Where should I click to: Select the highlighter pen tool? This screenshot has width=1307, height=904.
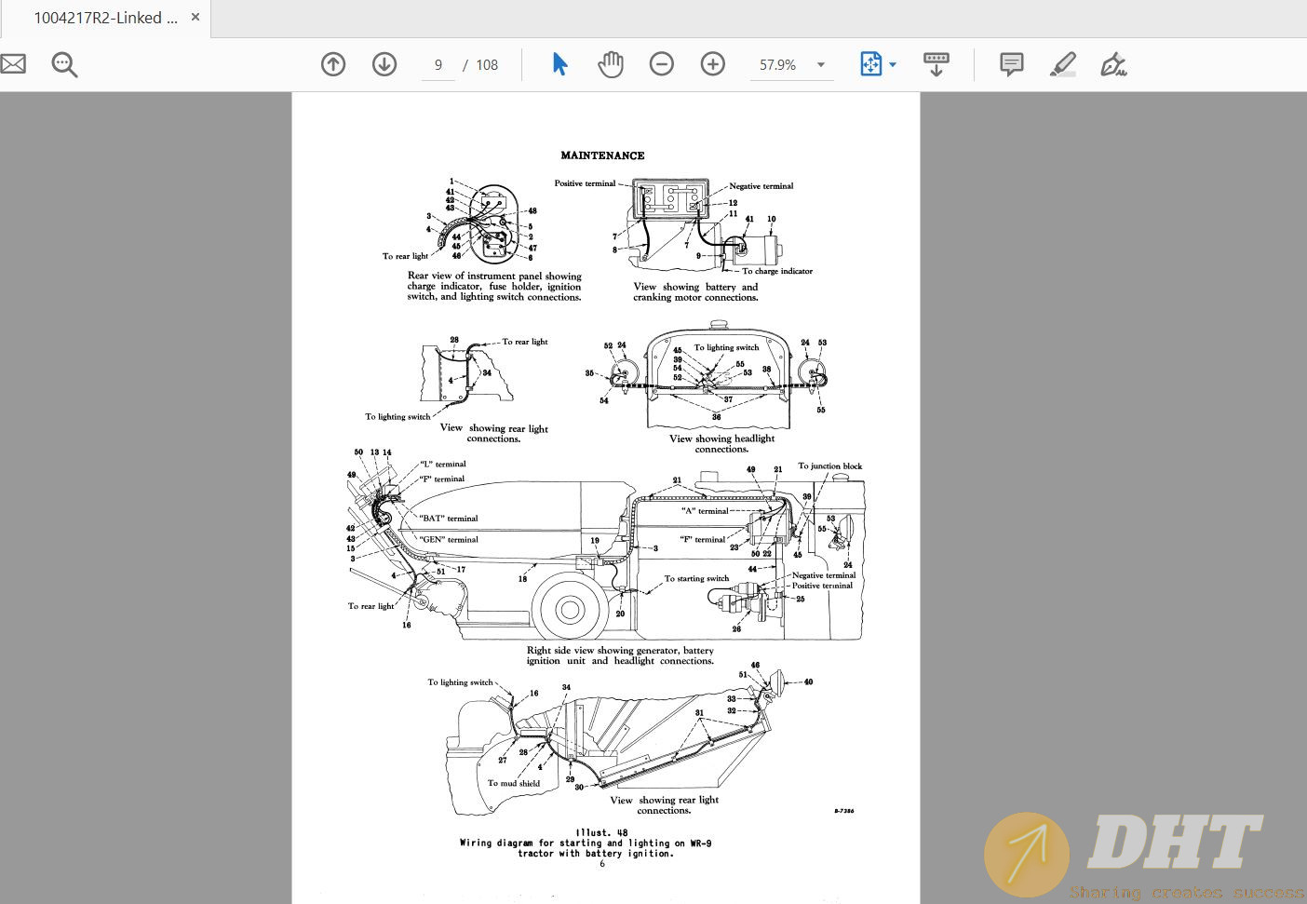(x=1063, y=64)
